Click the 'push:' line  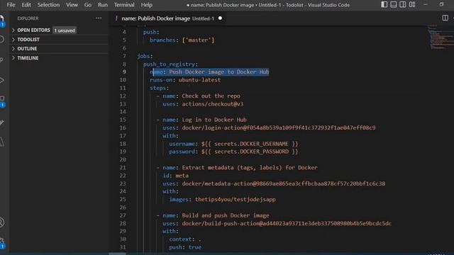(x=151, y=32)
